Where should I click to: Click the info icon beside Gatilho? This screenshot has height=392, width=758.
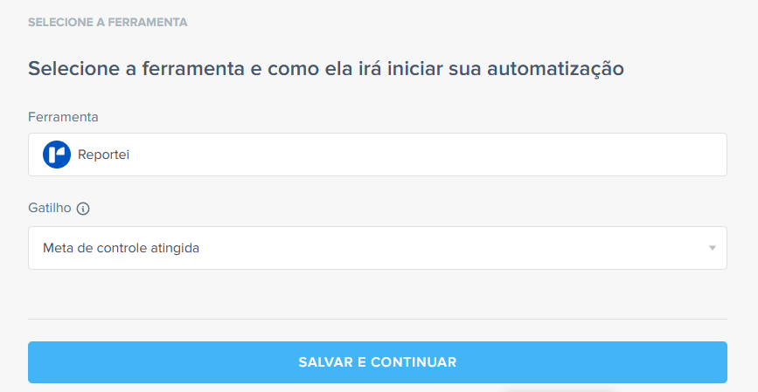pos(84,209)
